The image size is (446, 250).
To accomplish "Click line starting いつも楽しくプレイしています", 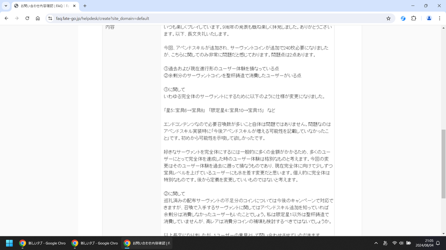I will (x=248, y=27).
